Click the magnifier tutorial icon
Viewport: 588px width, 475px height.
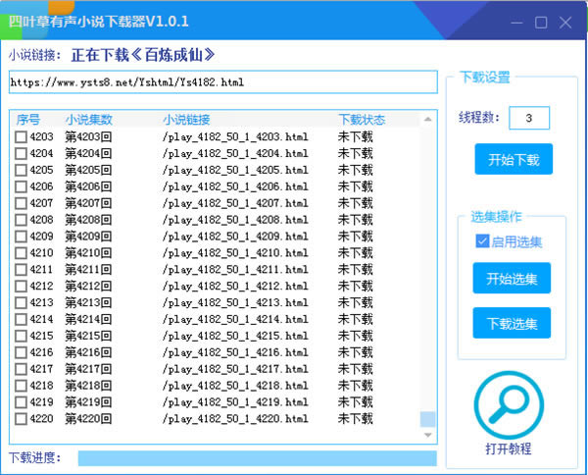(x=508, y=404)
